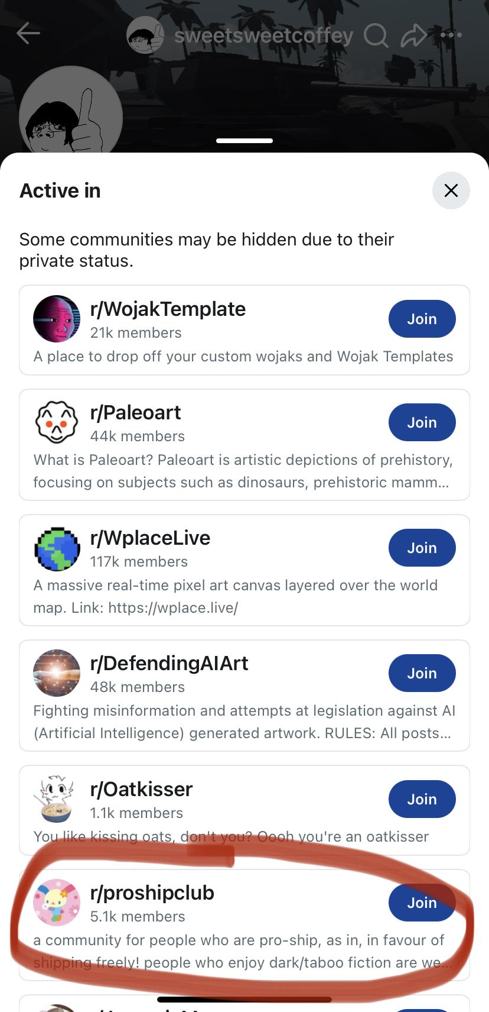Close the Active in sheet

(451, 190)
